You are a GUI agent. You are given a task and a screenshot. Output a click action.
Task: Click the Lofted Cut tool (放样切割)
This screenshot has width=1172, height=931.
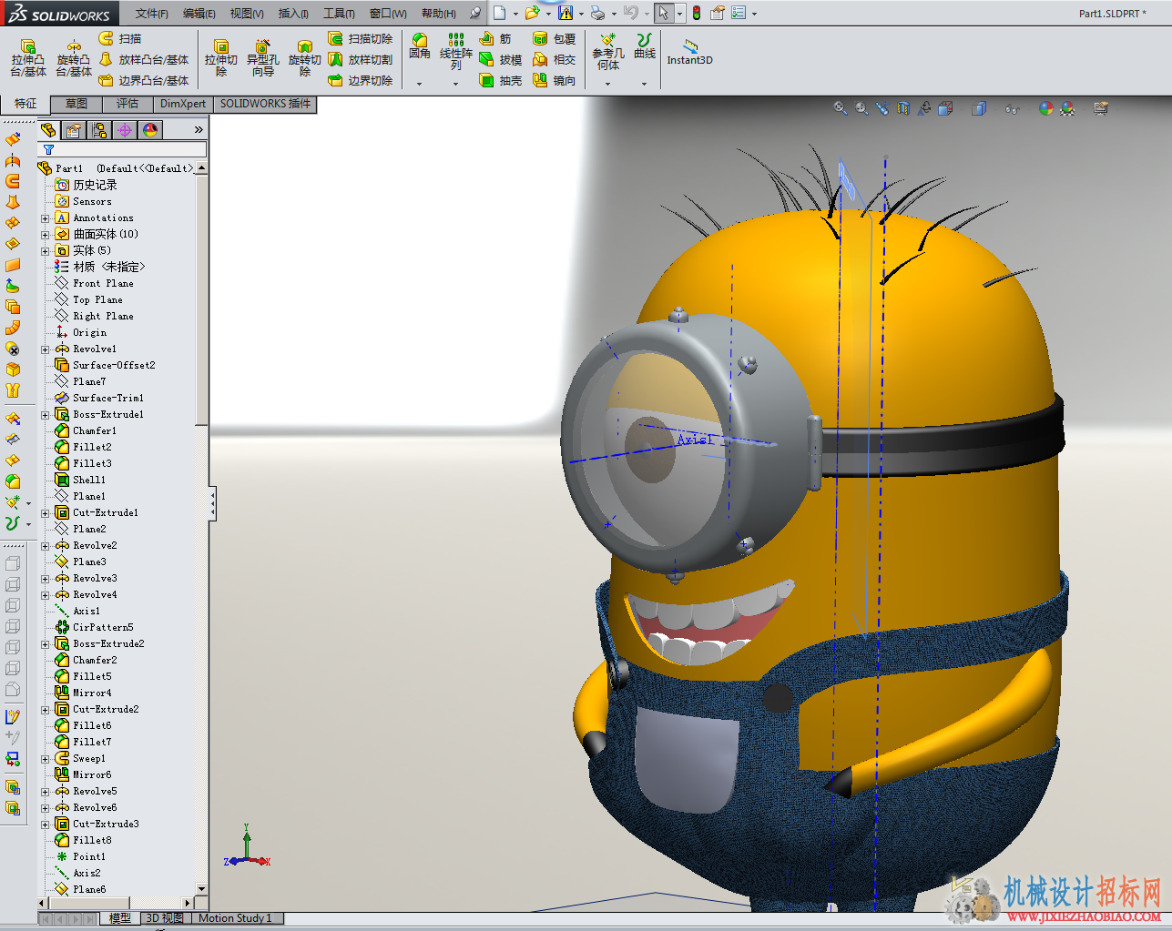click(360, 59)
